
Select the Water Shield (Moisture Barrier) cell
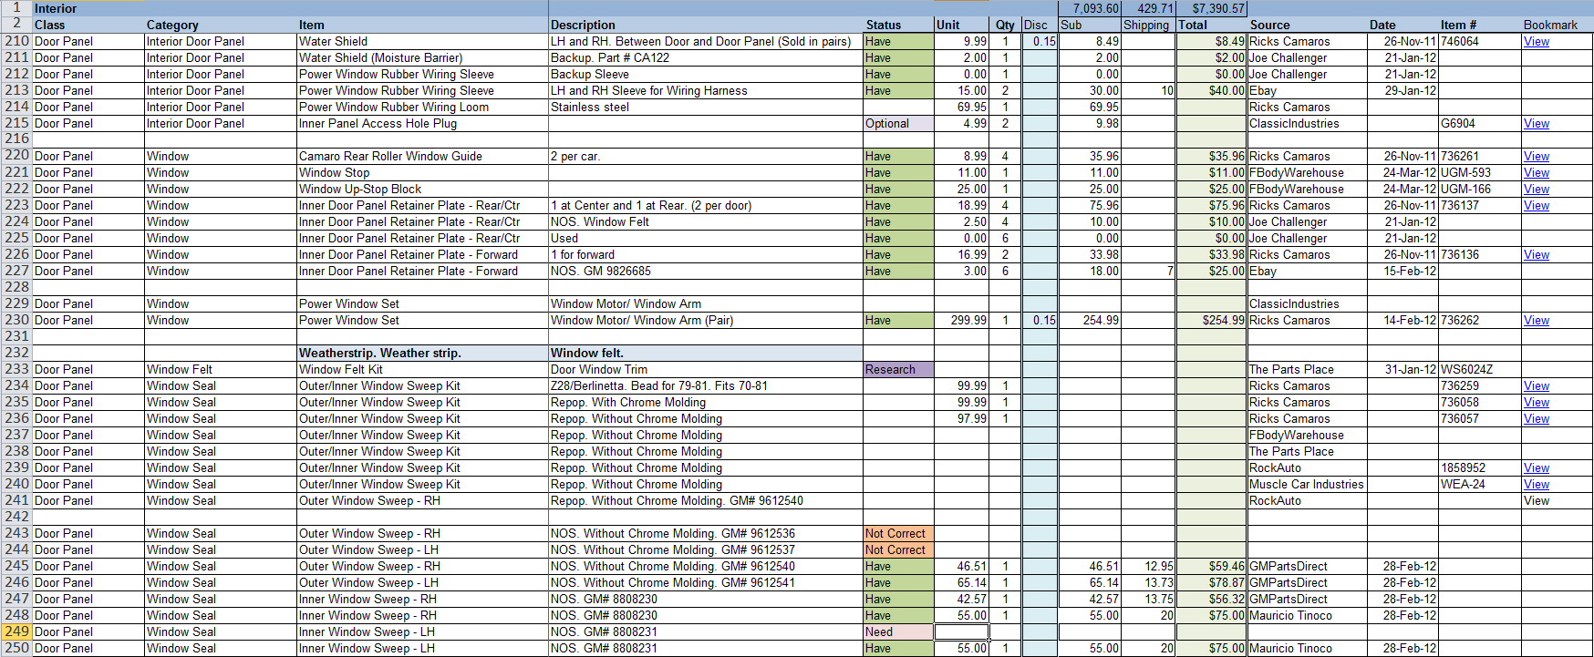point(422,57)
